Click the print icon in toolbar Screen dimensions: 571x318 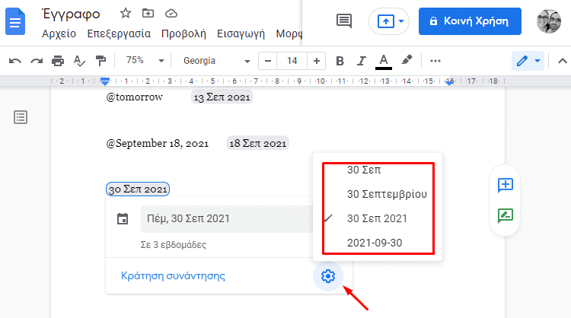point(58,61)
